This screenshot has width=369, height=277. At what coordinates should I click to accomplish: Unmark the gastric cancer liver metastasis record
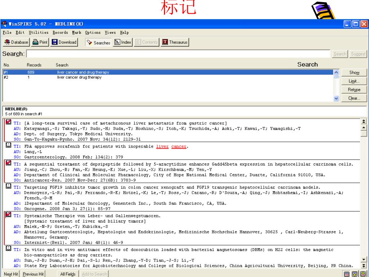[9, 122]
